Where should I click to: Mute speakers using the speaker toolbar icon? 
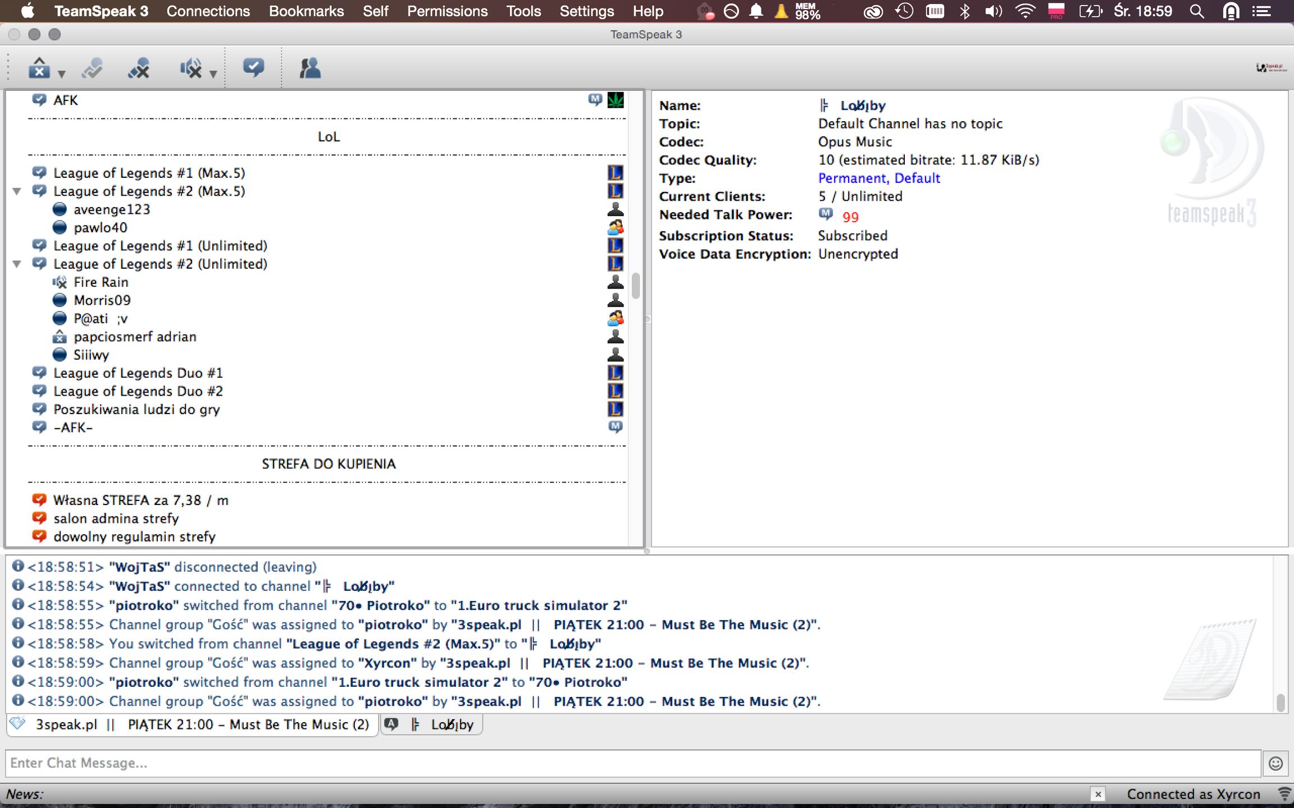click(191, 69)
